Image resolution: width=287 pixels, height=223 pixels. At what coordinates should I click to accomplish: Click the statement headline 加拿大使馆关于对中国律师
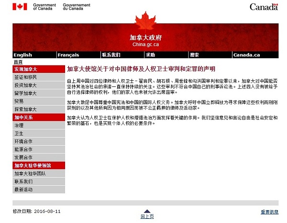(141, 69)
